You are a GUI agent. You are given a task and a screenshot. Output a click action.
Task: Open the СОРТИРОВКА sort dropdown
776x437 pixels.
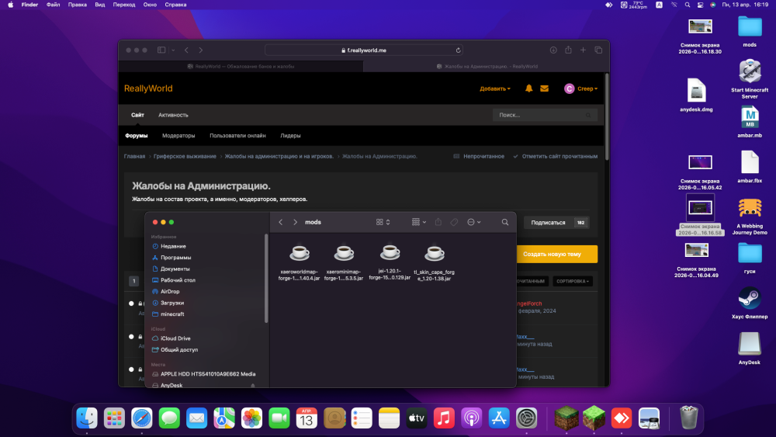point(573,281)
